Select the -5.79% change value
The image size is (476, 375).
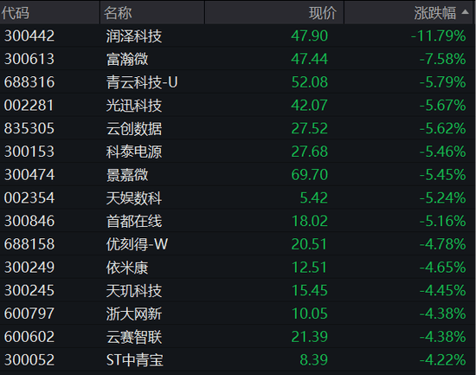[442, 82]
